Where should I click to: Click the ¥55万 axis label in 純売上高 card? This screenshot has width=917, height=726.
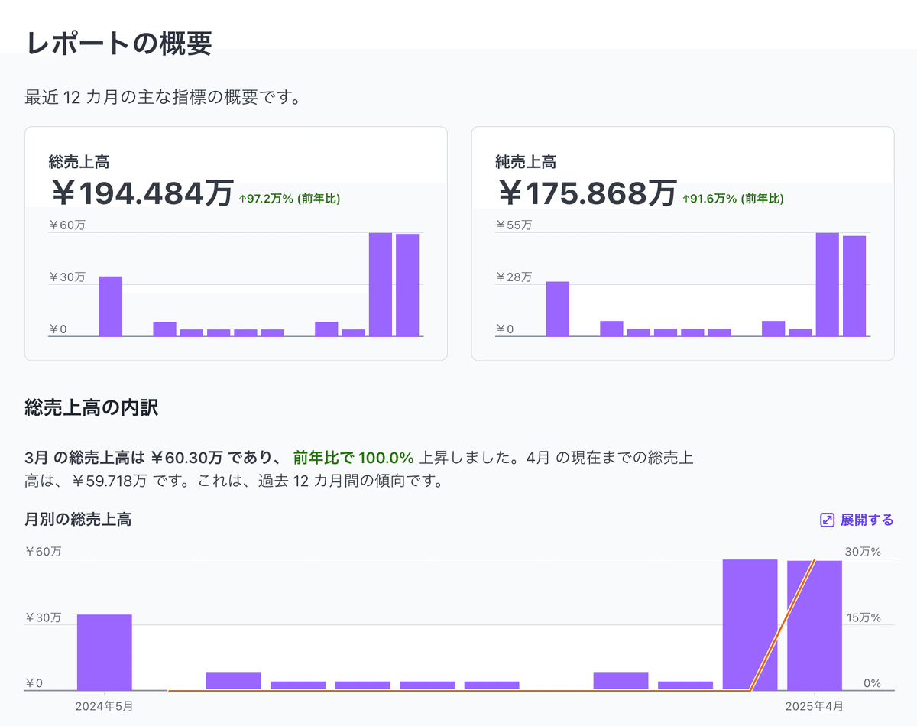514,225
